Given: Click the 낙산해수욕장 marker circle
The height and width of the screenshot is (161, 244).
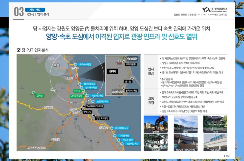Looking at the screenshot, I should click(88, 96).
